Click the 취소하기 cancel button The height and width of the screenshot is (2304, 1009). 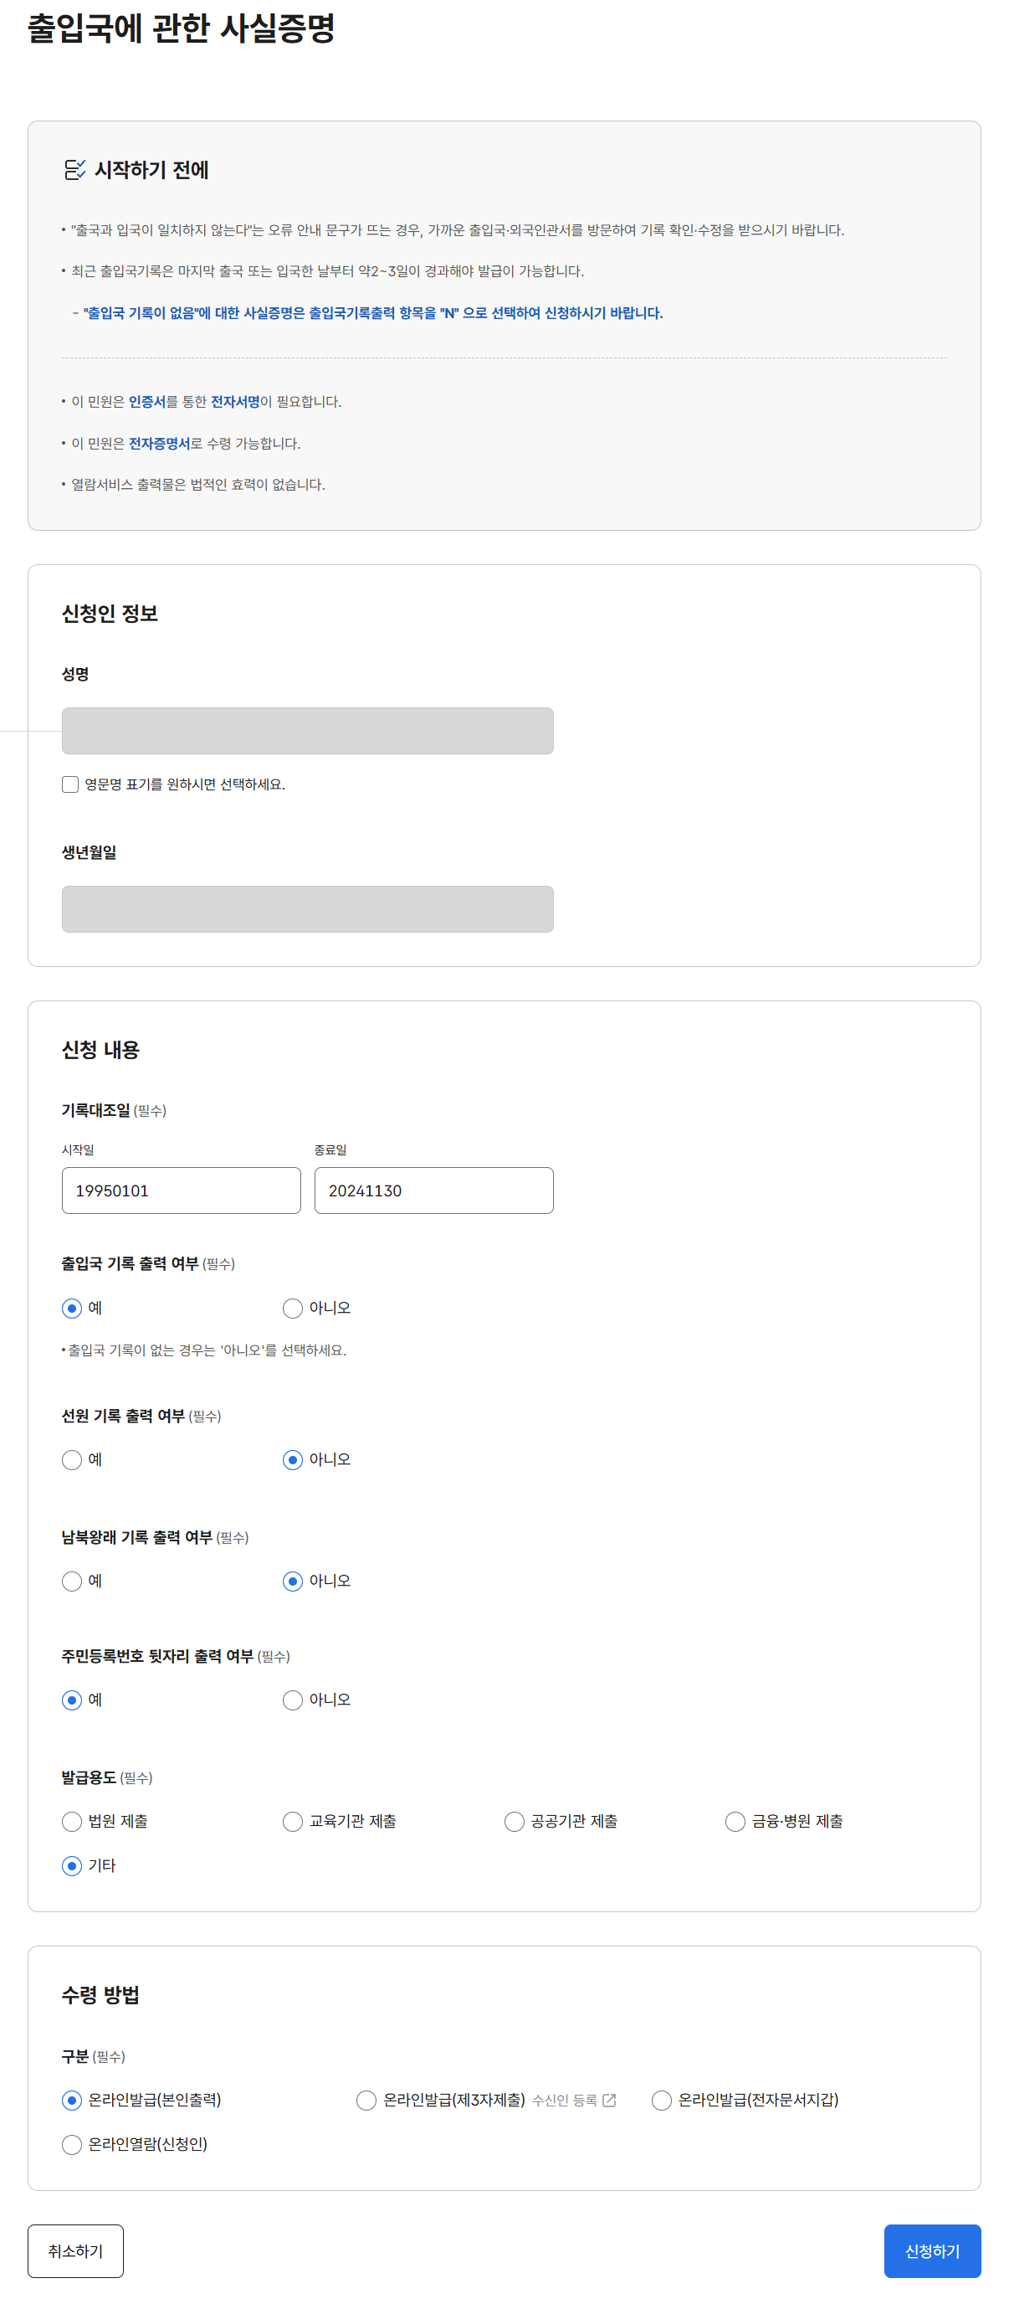(76, 2250)
